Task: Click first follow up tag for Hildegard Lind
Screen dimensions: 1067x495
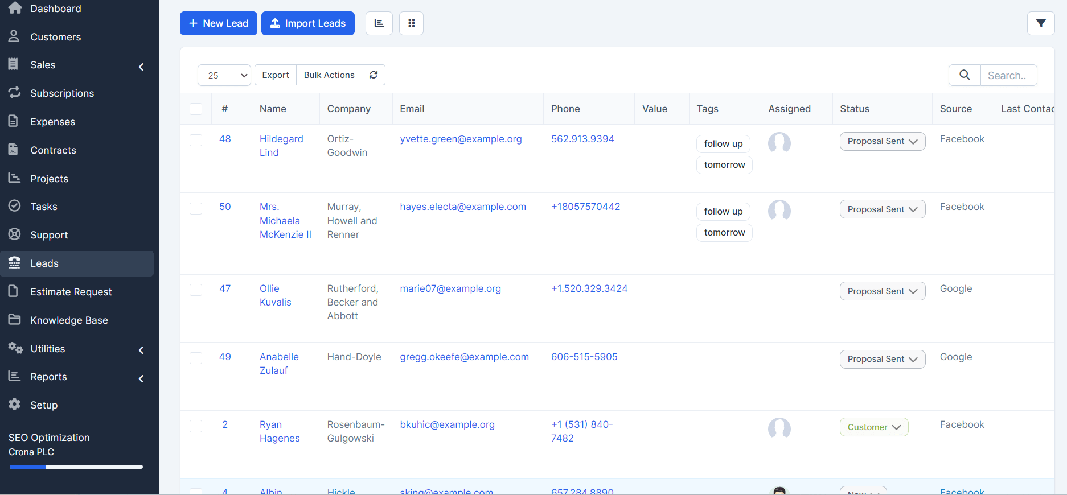Action: click(723, 143)
